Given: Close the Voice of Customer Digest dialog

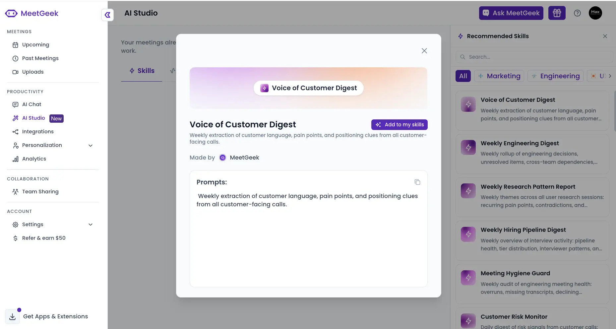Looking at the screenshot, I should [x=424, y=51].
